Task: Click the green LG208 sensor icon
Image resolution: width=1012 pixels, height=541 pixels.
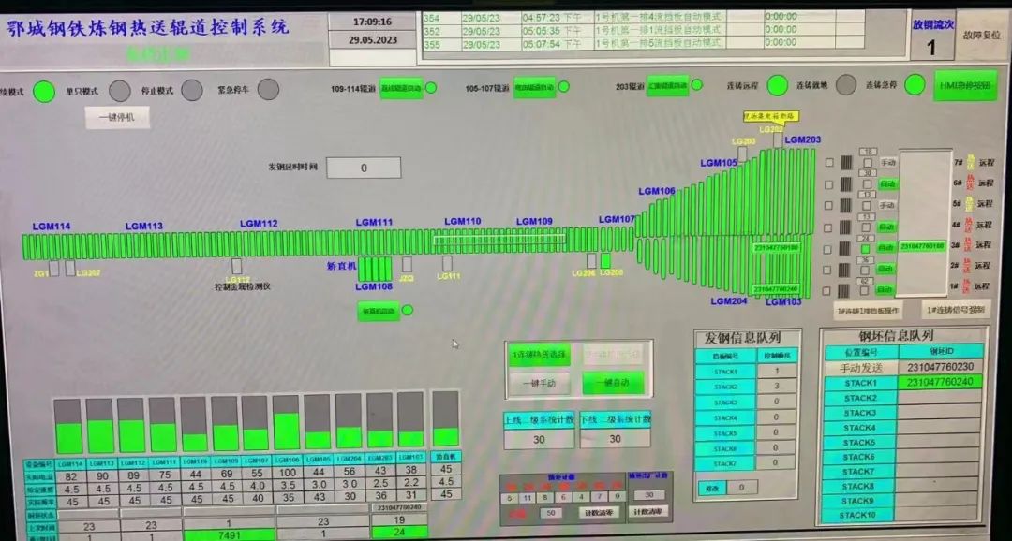Action: coord(606,260)
